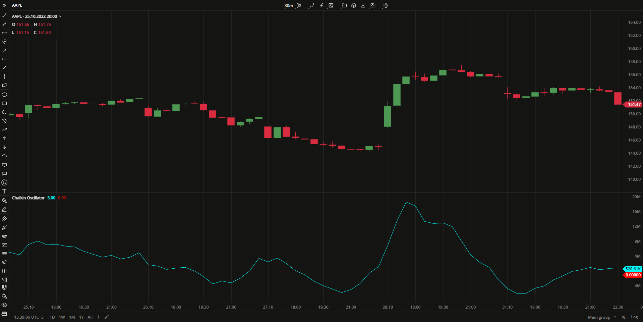Click the AAPL 25.10.2022 20:00 legend title
643x322 pixels.
pos(34,16)
